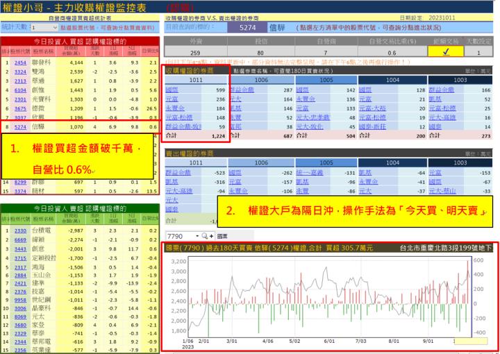Screen dimensions: 500x354
Task: Click 群益金鼎 broker with 287 in 1006 buyers
Action: (242, 90)
